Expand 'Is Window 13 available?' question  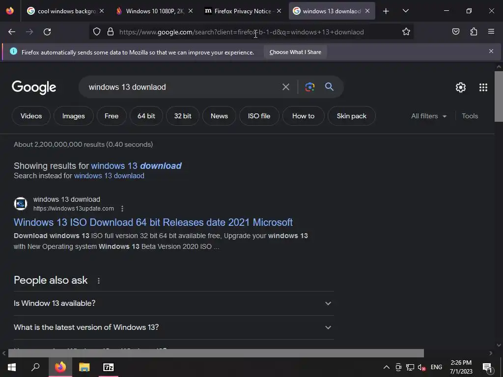coord(173,303)
